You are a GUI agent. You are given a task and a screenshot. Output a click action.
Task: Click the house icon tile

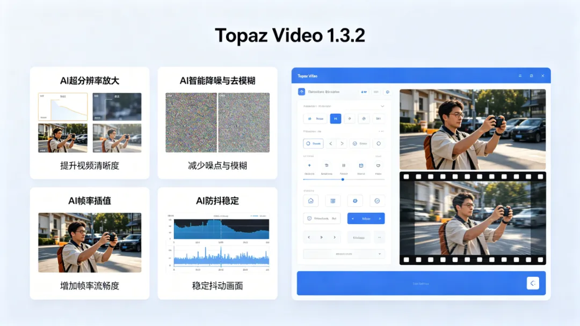[x=311, y=201]
